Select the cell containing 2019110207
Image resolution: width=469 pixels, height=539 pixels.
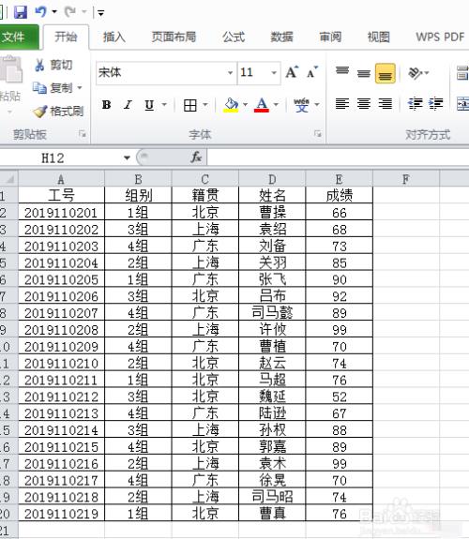coord(61,312)
